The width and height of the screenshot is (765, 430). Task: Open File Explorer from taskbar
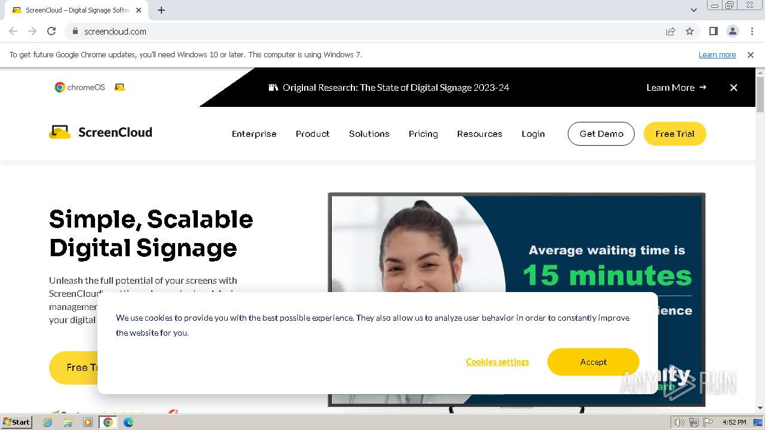(x=68, y=422)
